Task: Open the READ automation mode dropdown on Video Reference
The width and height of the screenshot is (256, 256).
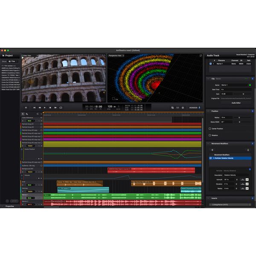Action: [30, 121]
